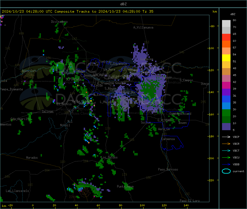247x209 pixels.
Task: Click the green VBCU arrow icon
Action: 226,157
